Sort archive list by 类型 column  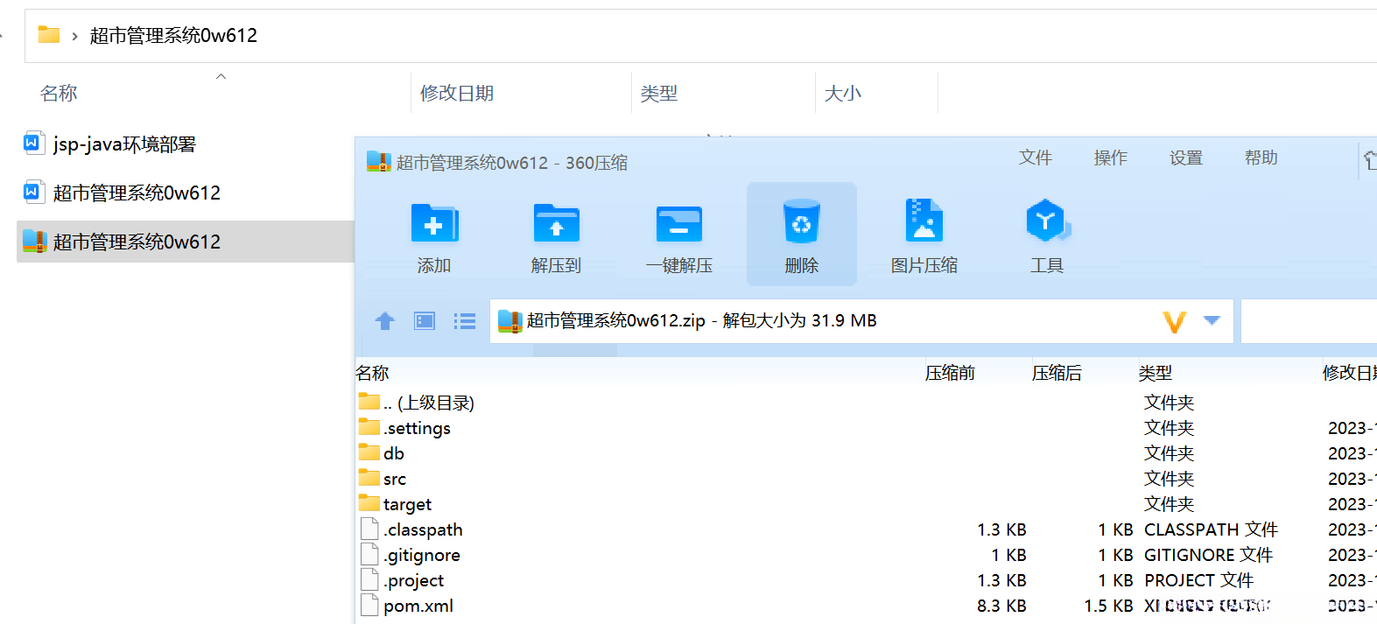1156,373
